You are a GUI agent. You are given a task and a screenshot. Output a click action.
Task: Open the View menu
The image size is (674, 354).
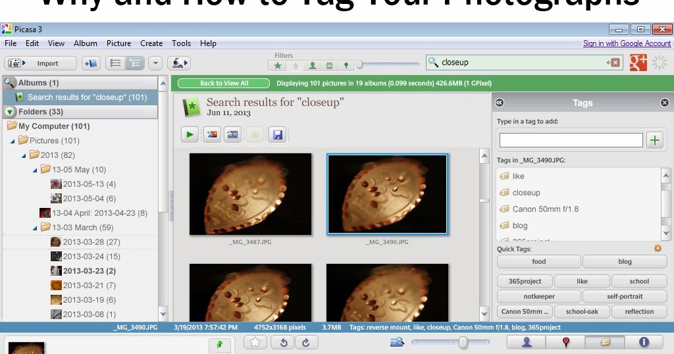pyautogui.click(x=57, y=43)
